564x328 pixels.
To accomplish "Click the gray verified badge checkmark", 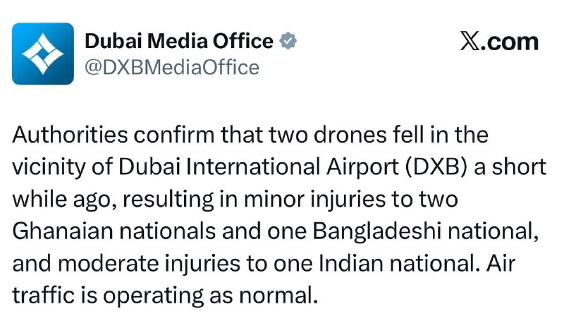I will [x=288, y=41].
